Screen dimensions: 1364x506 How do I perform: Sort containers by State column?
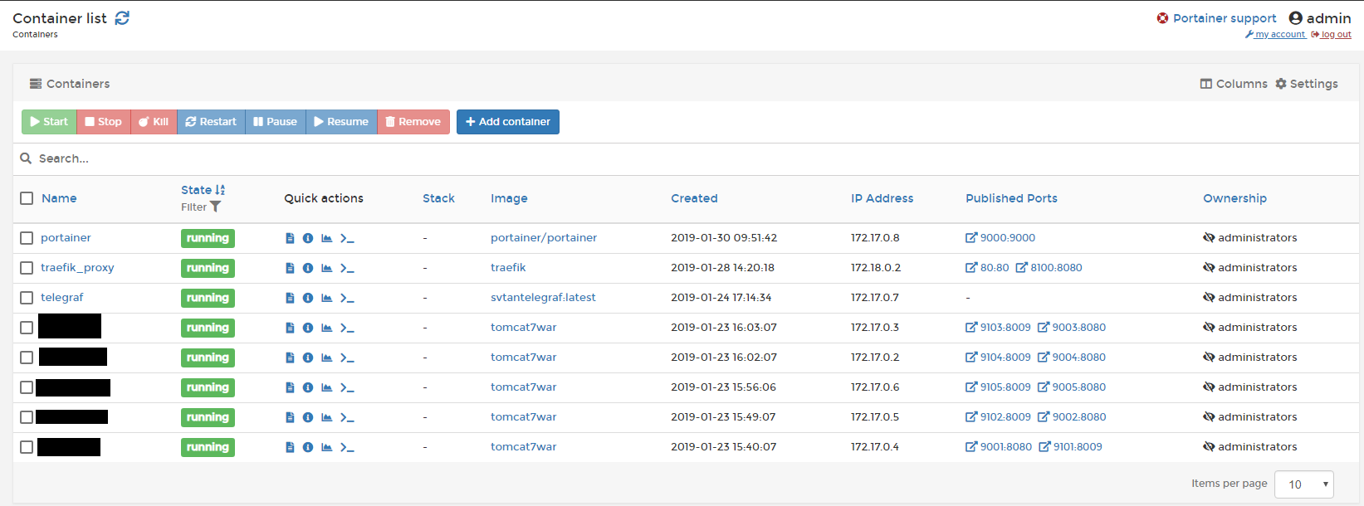pos(198,190)
